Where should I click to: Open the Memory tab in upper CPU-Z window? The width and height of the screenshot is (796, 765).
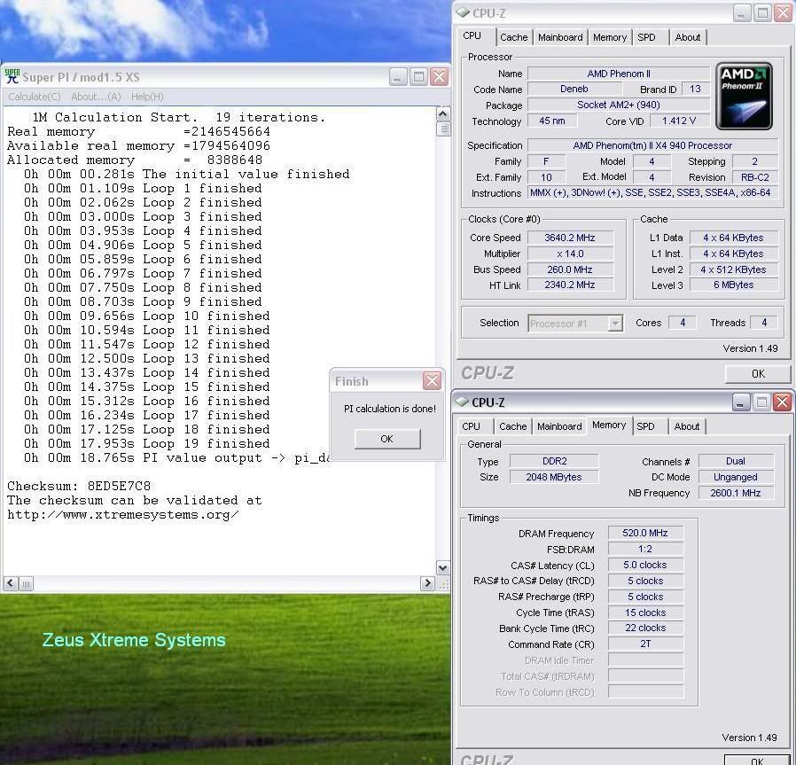pyautogui.click(x=610, y=37)
